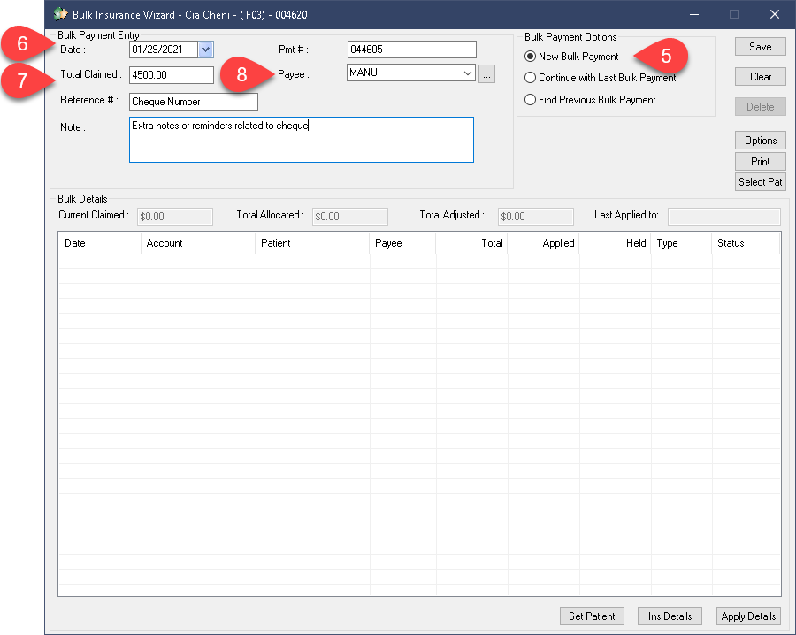Open Ins Details
Image resolution: width=796 pixels, height=635 pixels.
pos(670,616)
